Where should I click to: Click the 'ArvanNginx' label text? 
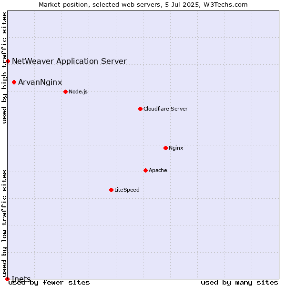click(40, 82)
